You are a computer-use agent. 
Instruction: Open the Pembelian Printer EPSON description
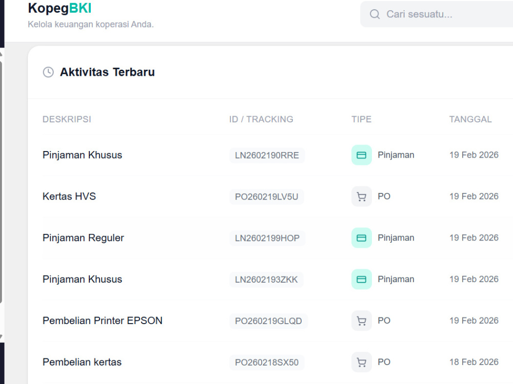click(x=103, y=321)
